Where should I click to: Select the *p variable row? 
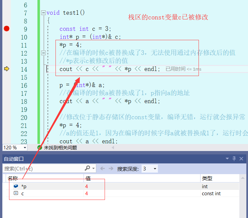[x=123, y=186]
